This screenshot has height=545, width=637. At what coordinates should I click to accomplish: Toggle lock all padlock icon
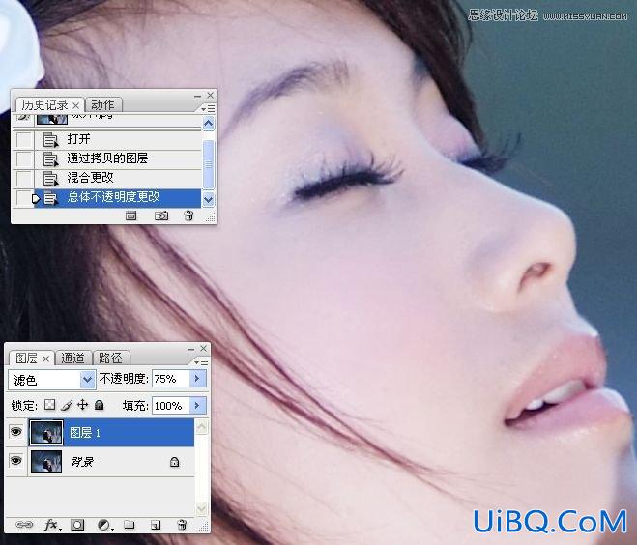pos(100,405)
